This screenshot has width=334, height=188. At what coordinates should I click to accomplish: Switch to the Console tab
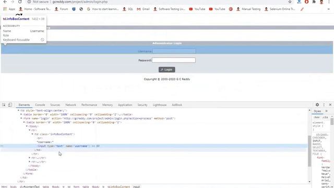click(40, 105)
